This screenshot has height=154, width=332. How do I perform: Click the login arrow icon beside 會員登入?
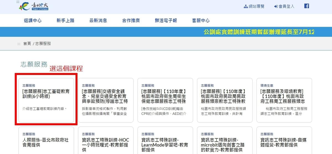pos(276,6)
